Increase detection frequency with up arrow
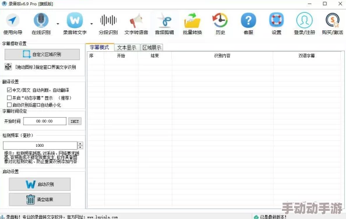This screenshot has width=346, height=219. [x=80, y=144]
